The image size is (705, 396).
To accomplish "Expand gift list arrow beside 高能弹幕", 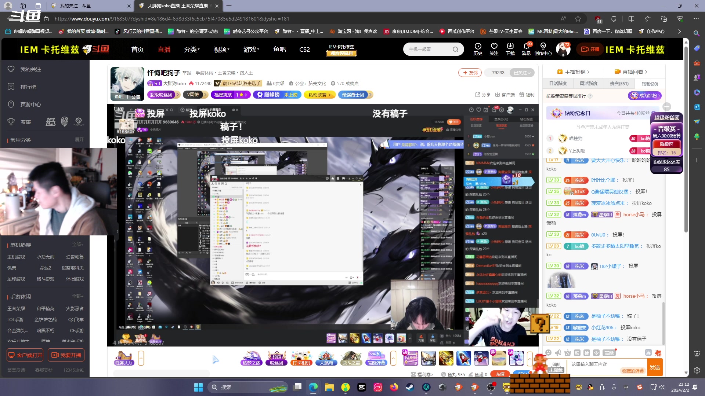I will pyautogui.click(x=393, y=358).
